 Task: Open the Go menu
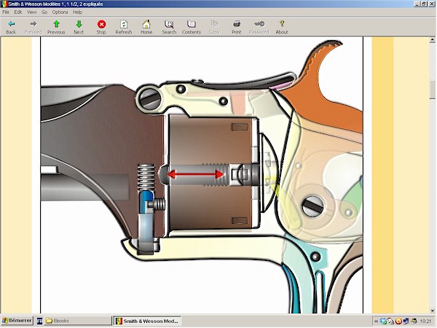pos(44,12)
